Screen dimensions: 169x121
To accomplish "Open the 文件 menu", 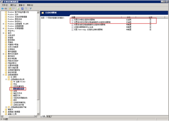I will (x=5, y=5).
